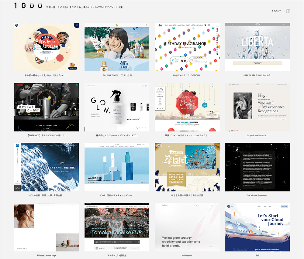Open the Tomoko Konoike FLIP thumbnail
This screenshot has height=259, width=304.
click(117, 227)
